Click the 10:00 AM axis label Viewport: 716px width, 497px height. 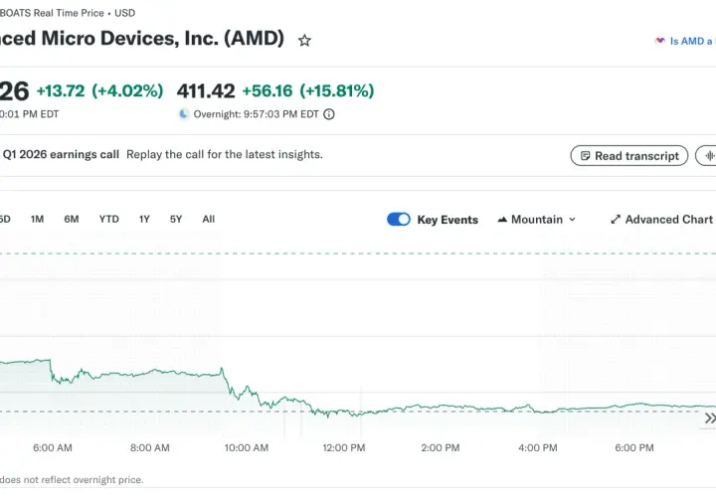[247, 447]
